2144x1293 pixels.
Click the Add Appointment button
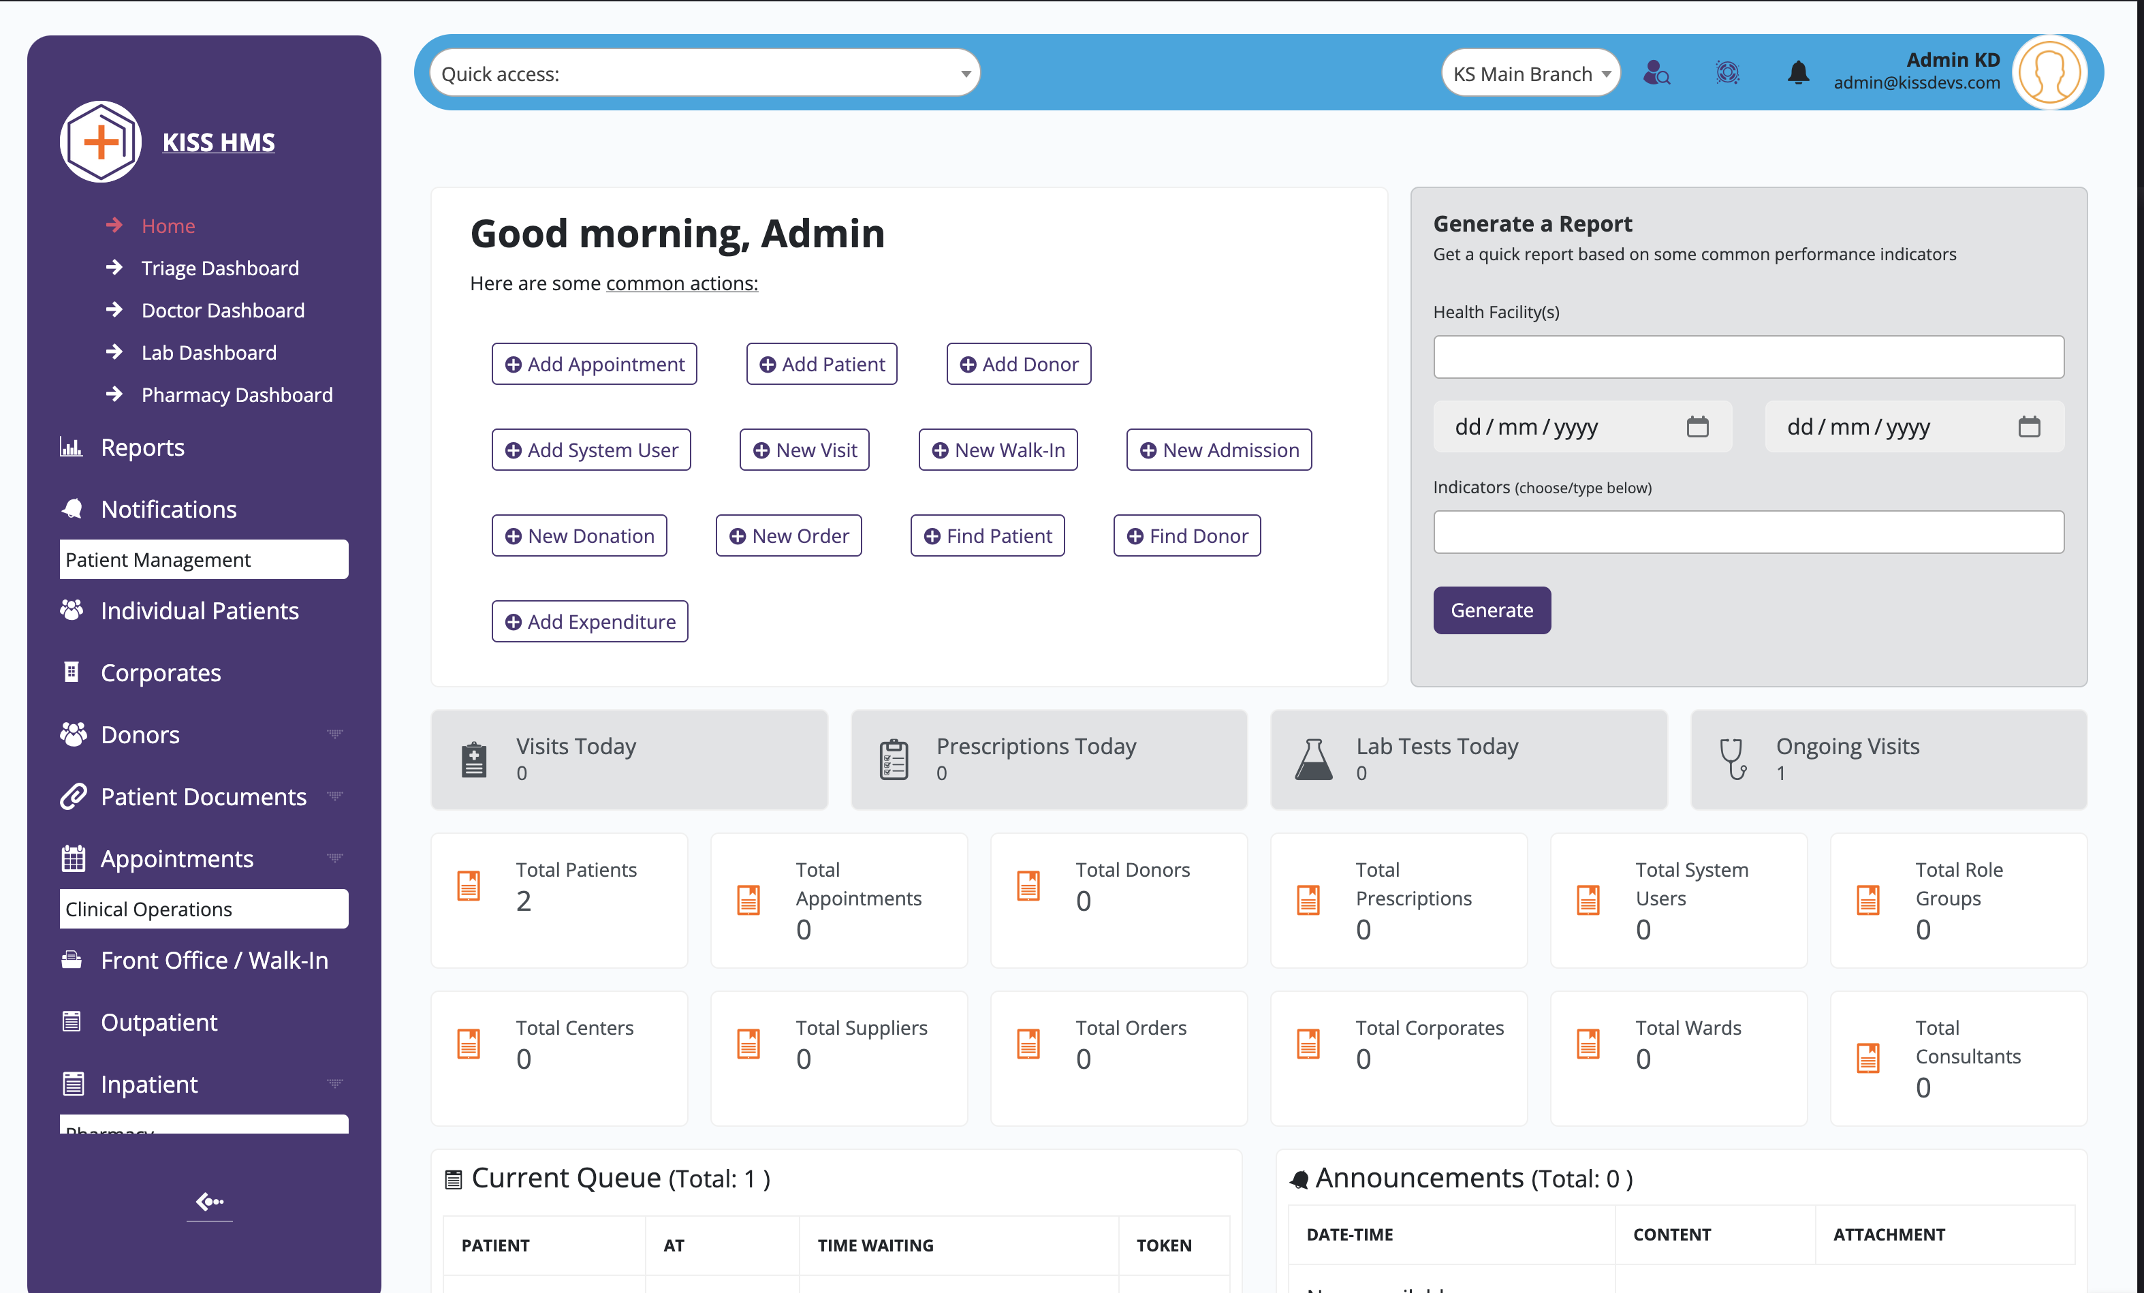click(x=595, y=364)
